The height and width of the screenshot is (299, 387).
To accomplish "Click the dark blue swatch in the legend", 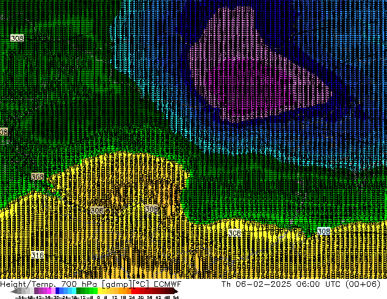I will point(57,291).
